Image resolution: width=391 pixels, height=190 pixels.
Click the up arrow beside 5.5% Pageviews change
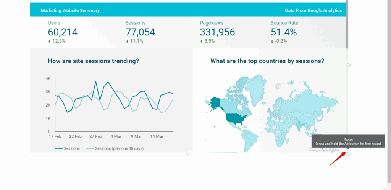pos(201,42)
